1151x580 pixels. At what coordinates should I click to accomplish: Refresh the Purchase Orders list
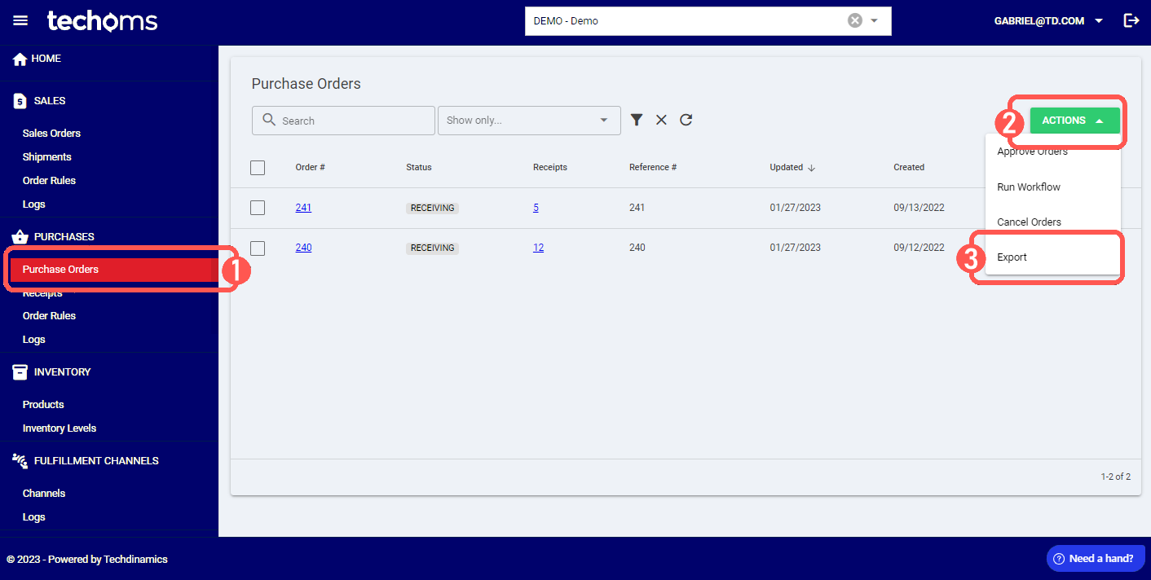[x=686, y=120]
